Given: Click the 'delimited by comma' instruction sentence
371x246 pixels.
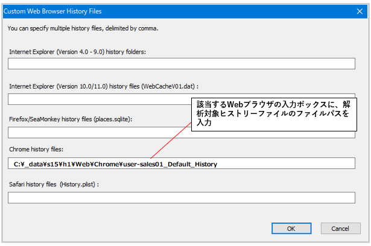Looking at the screenshot, I should (x=83, y=28).
